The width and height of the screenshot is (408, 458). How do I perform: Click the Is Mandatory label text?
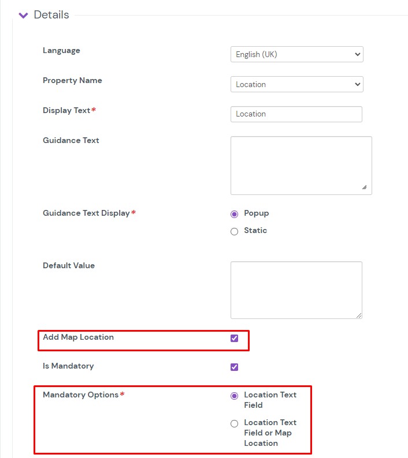click(68, 366)
